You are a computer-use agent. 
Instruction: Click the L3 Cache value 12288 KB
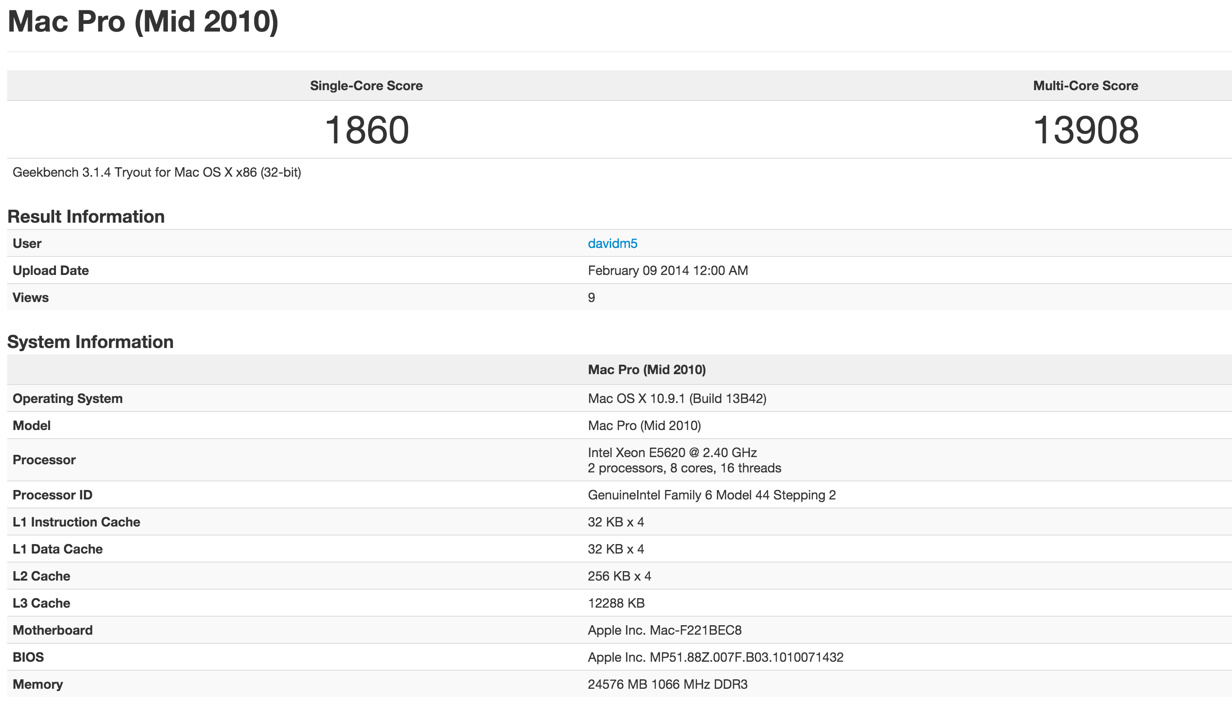[x=616, y=603]
